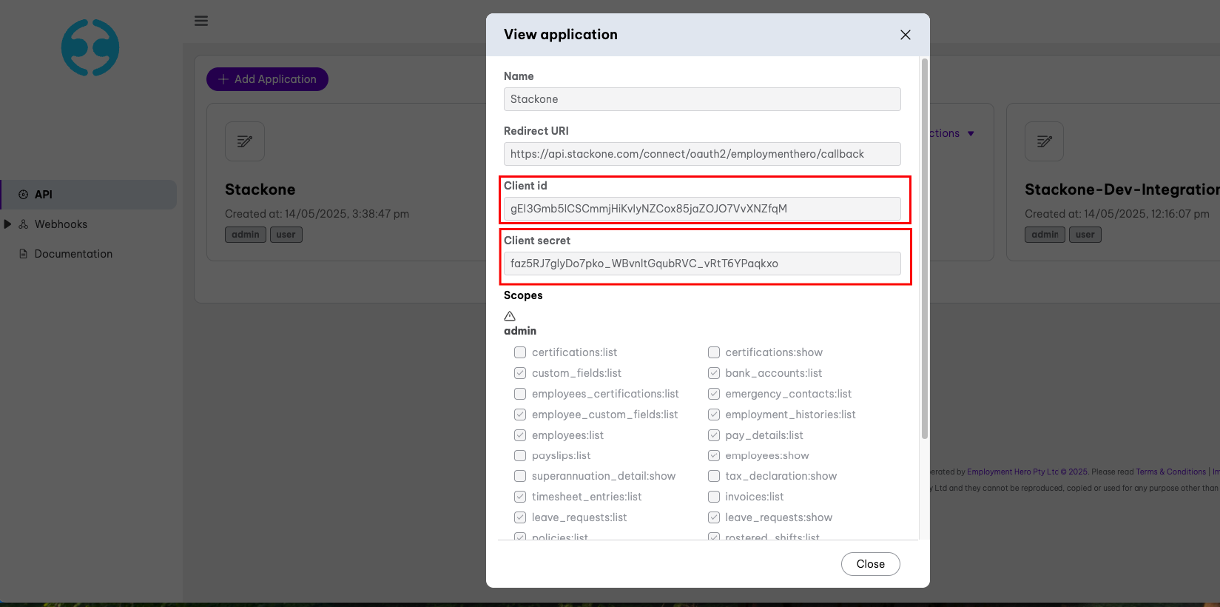This screenshot has height=607, width=1220.
Task: Click plus icon on Add Application button
Action: pyautogui.click(x=223, y=79)
